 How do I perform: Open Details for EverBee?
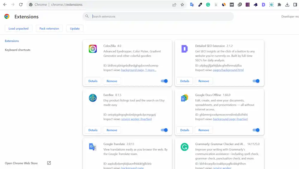click(93, 130)
